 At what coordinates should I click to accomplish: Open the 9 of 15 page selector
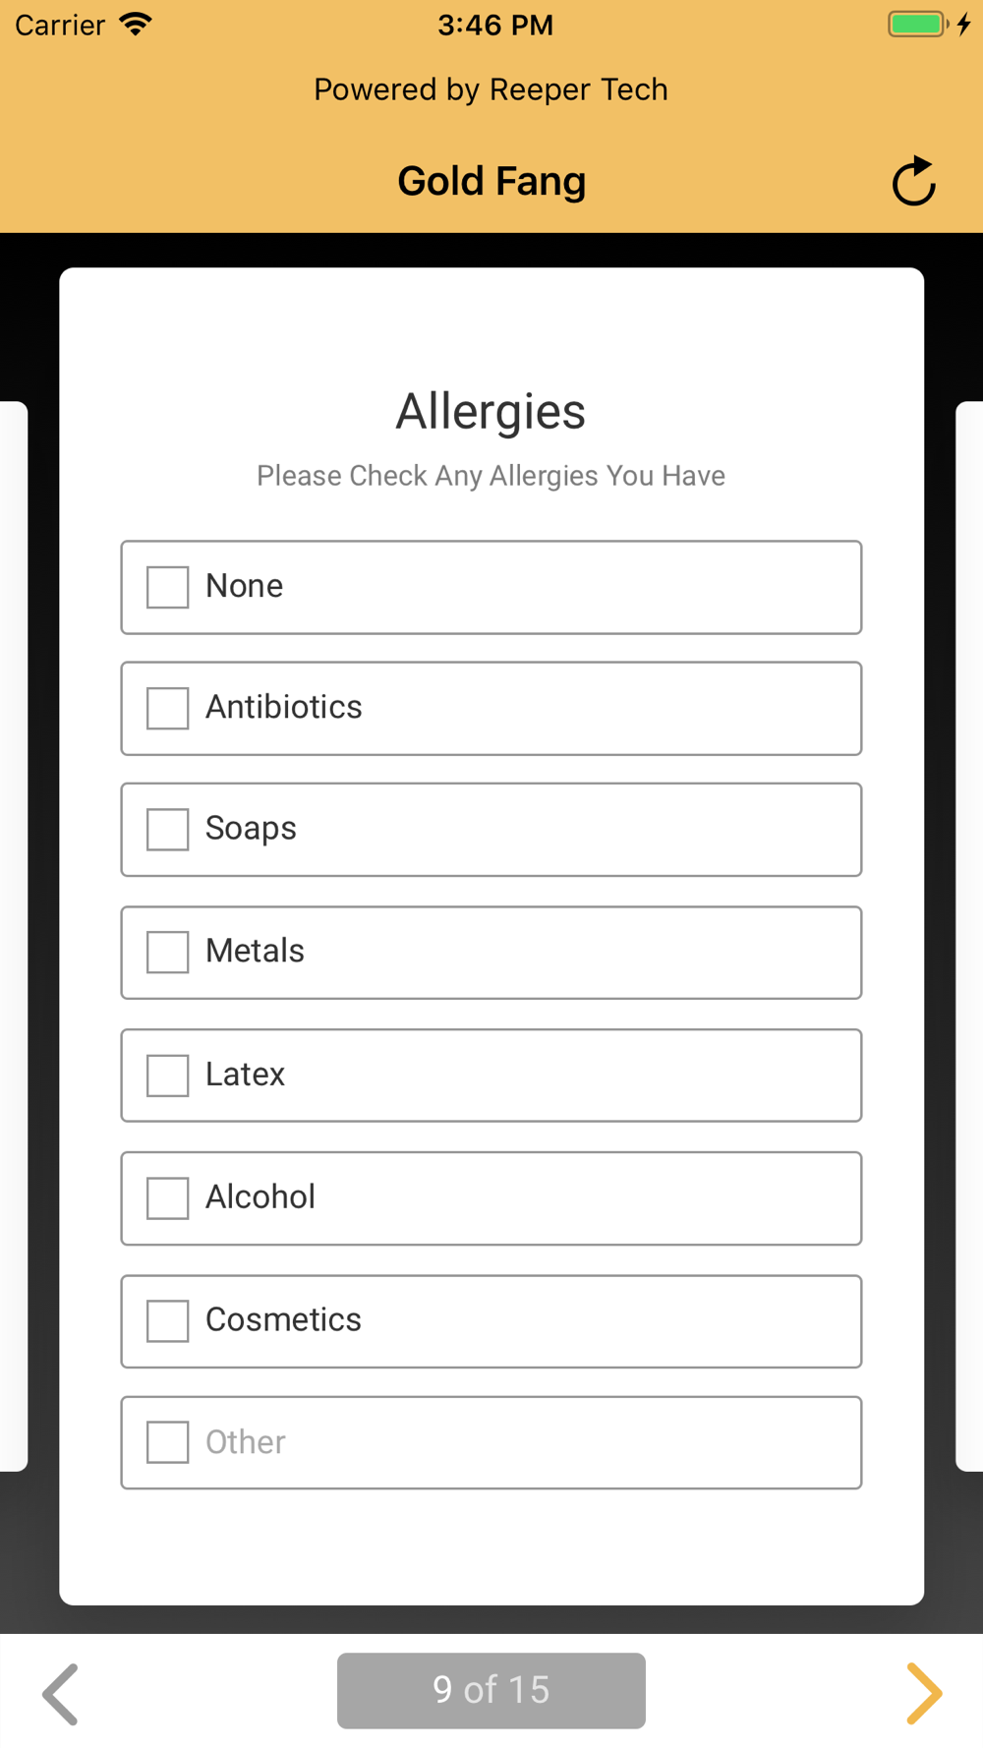click(x=491, y=1690)
